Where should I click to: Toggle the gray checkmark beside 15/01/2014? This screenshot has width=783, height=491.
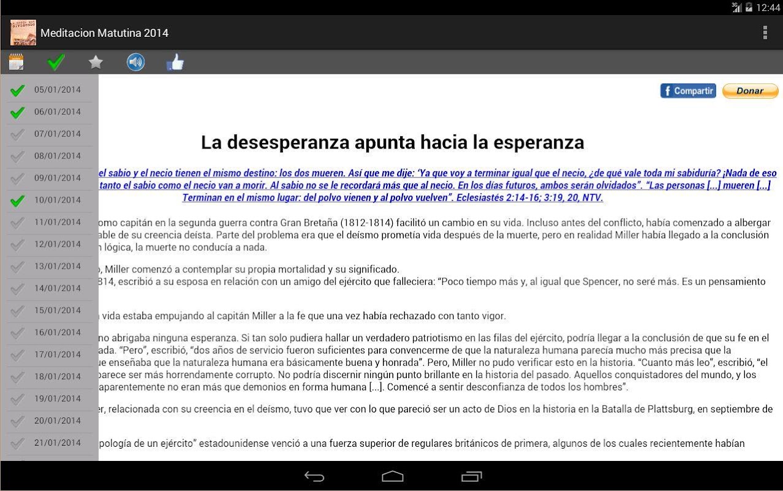click(18, 311)
